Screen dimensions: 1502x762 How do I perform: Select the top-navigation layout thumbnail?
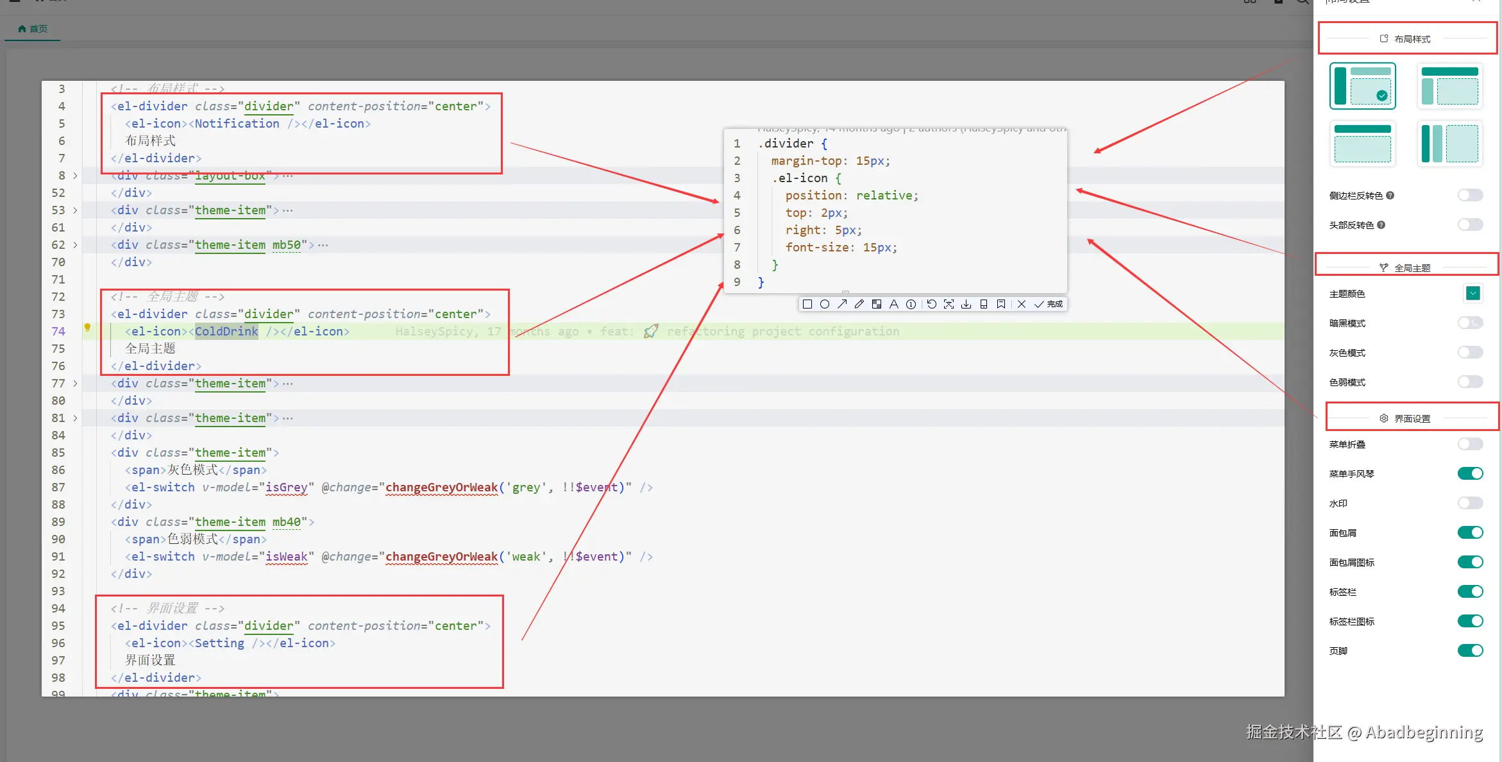1363,143
